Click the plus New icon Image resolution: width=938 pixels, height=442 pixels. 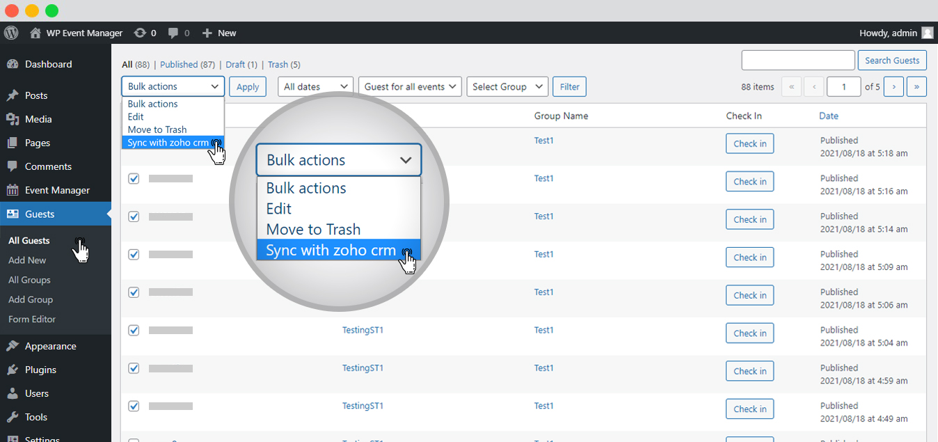click(207, 33)
